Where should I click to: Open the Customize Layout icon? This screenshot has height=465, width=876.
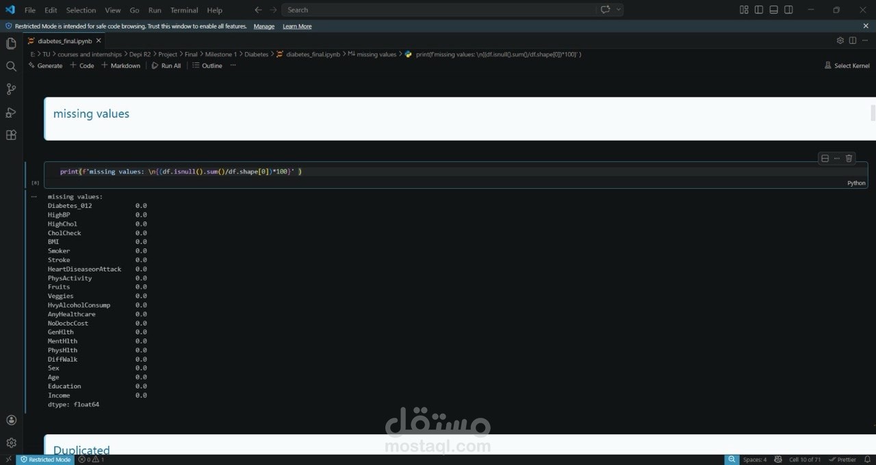(x=744, y=10)
